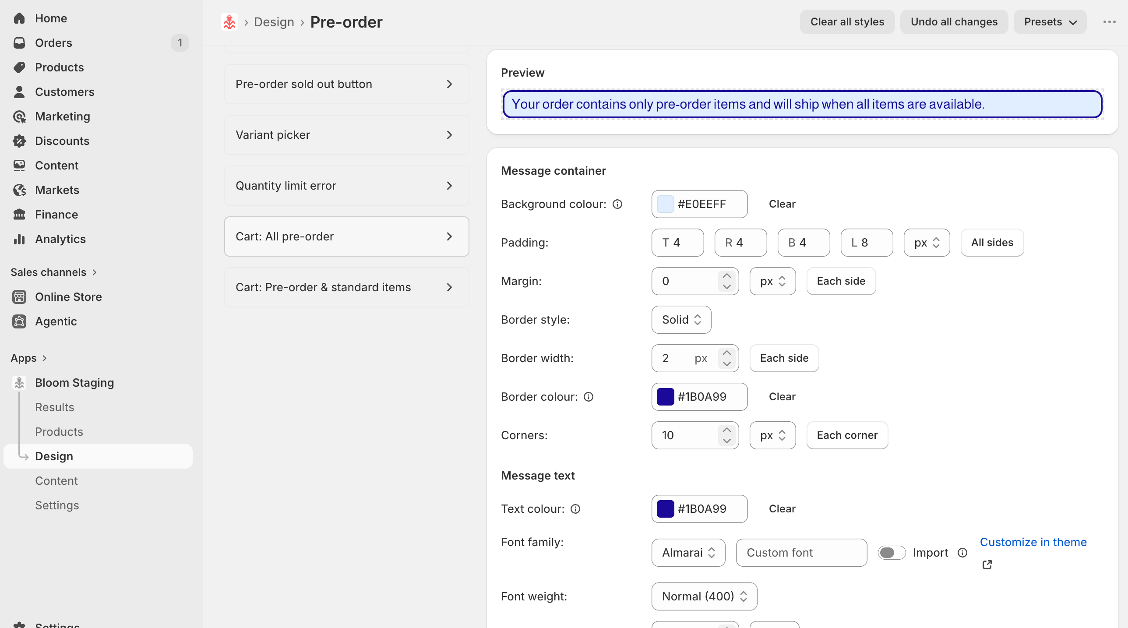Expand the Apps section
The width and height of the screenshot is (1128, 628).
click(29, 358)
